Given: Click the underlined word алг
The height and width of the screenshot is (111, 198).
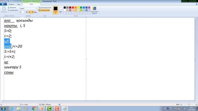Looking at the screenshot, I should pos(7,21).
